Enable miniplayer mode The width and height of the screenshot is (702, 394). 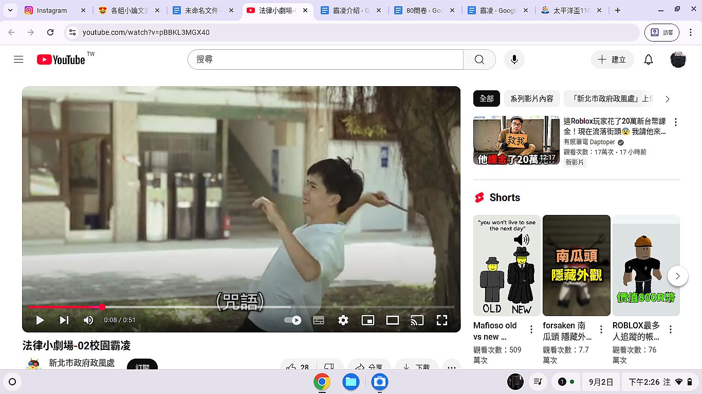point(368,320)
